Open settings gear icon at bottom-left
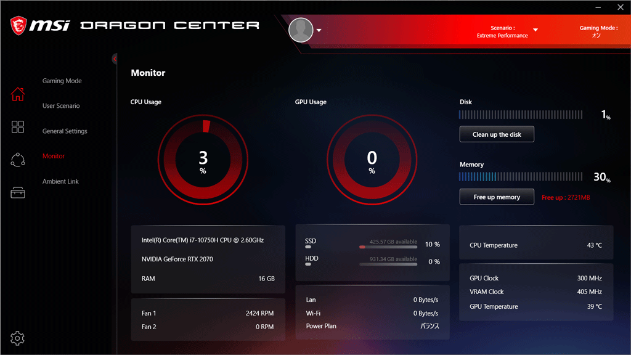This screenshot has width=631, height=355. [x=17, y=338]
